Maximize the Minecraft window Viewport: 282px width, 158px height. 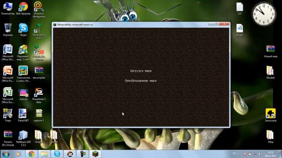click(x=216, y=24)
